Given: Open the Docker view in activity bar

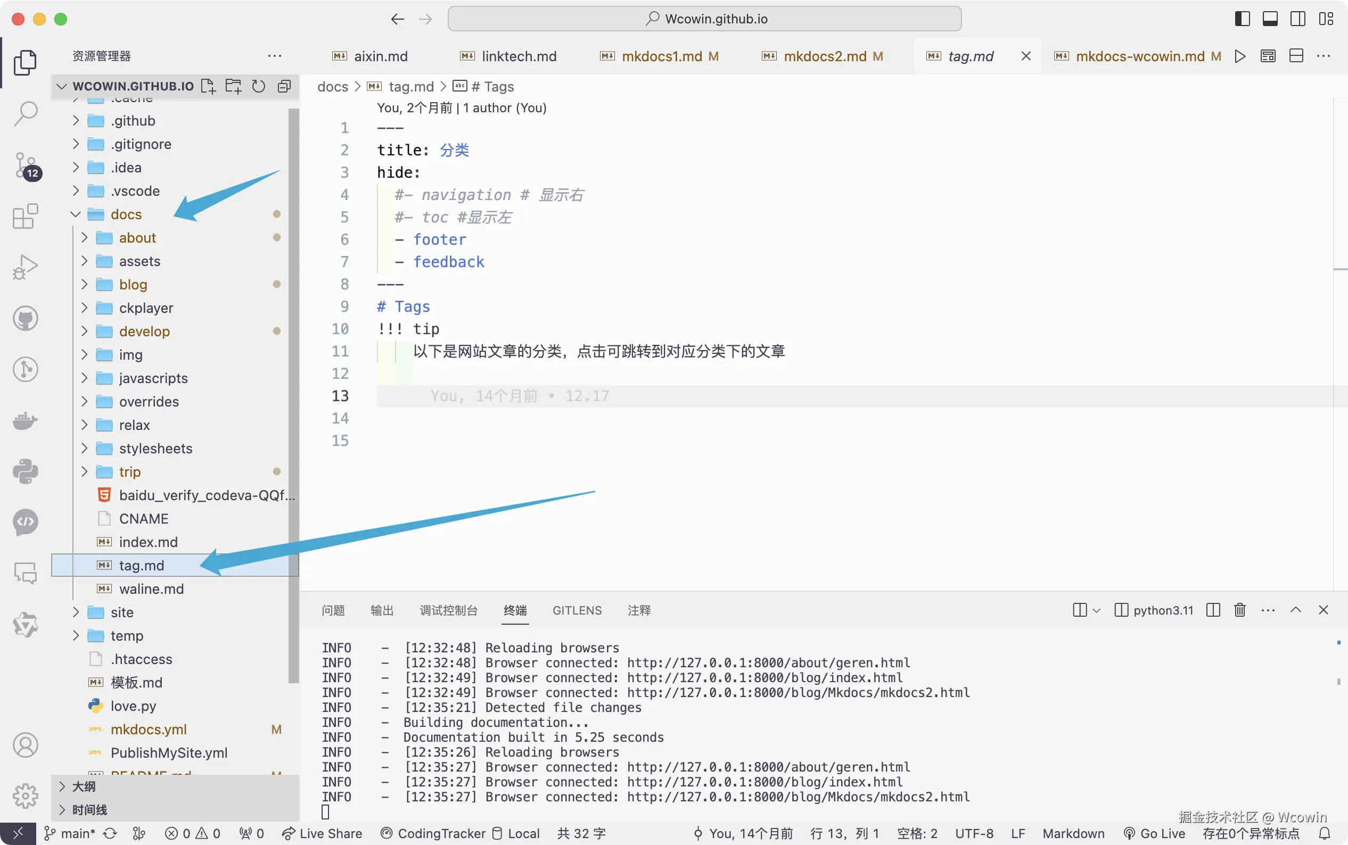Looking at the screenshot, I should click(25, 420).
